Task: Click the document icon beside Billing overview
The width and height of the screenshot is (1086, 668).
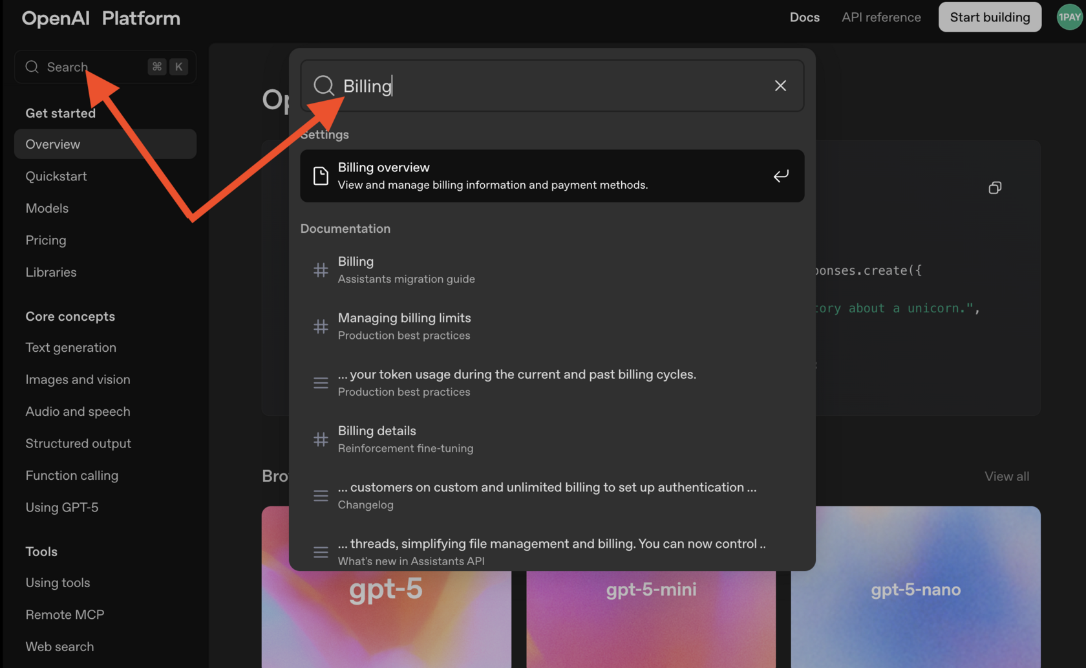Action: [x=321, y=176]
